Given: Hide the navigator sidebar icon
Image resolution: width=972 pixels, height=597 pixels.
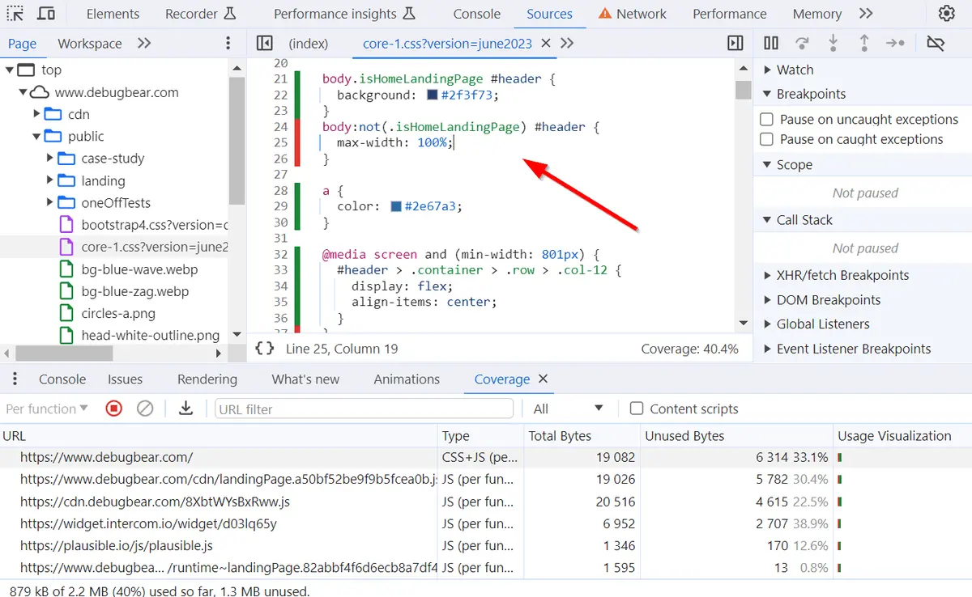Looking at the screenshot, I should [264, 44].
